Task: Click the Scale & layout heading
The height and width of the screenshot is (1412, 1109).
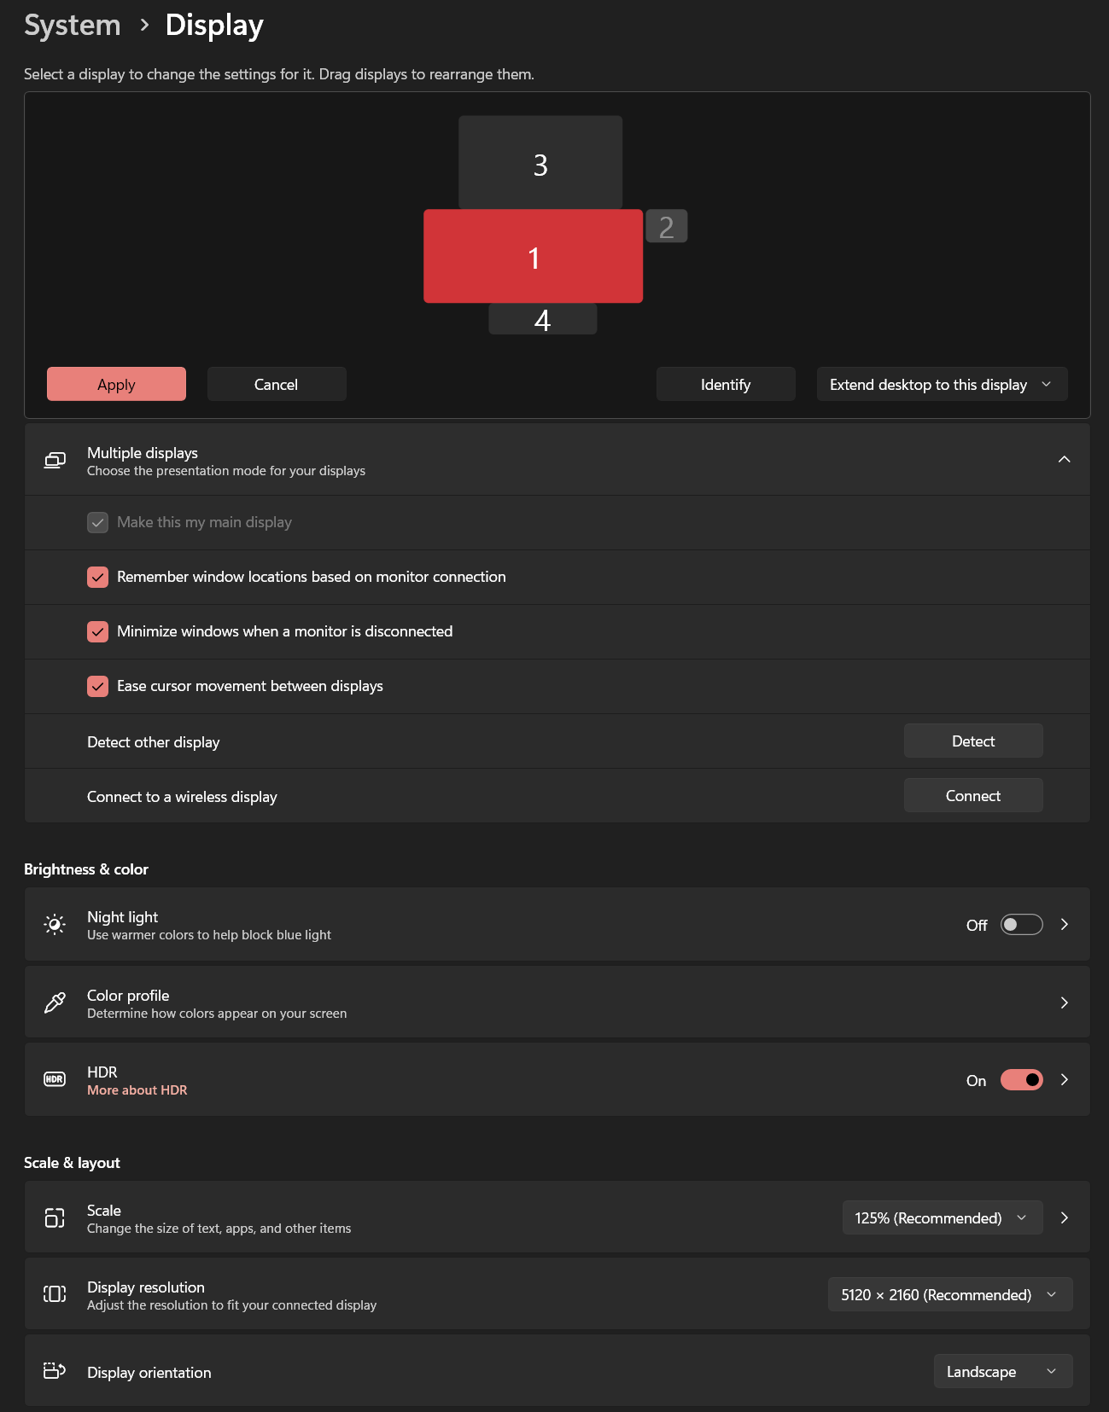Action: click(72, 1163)
